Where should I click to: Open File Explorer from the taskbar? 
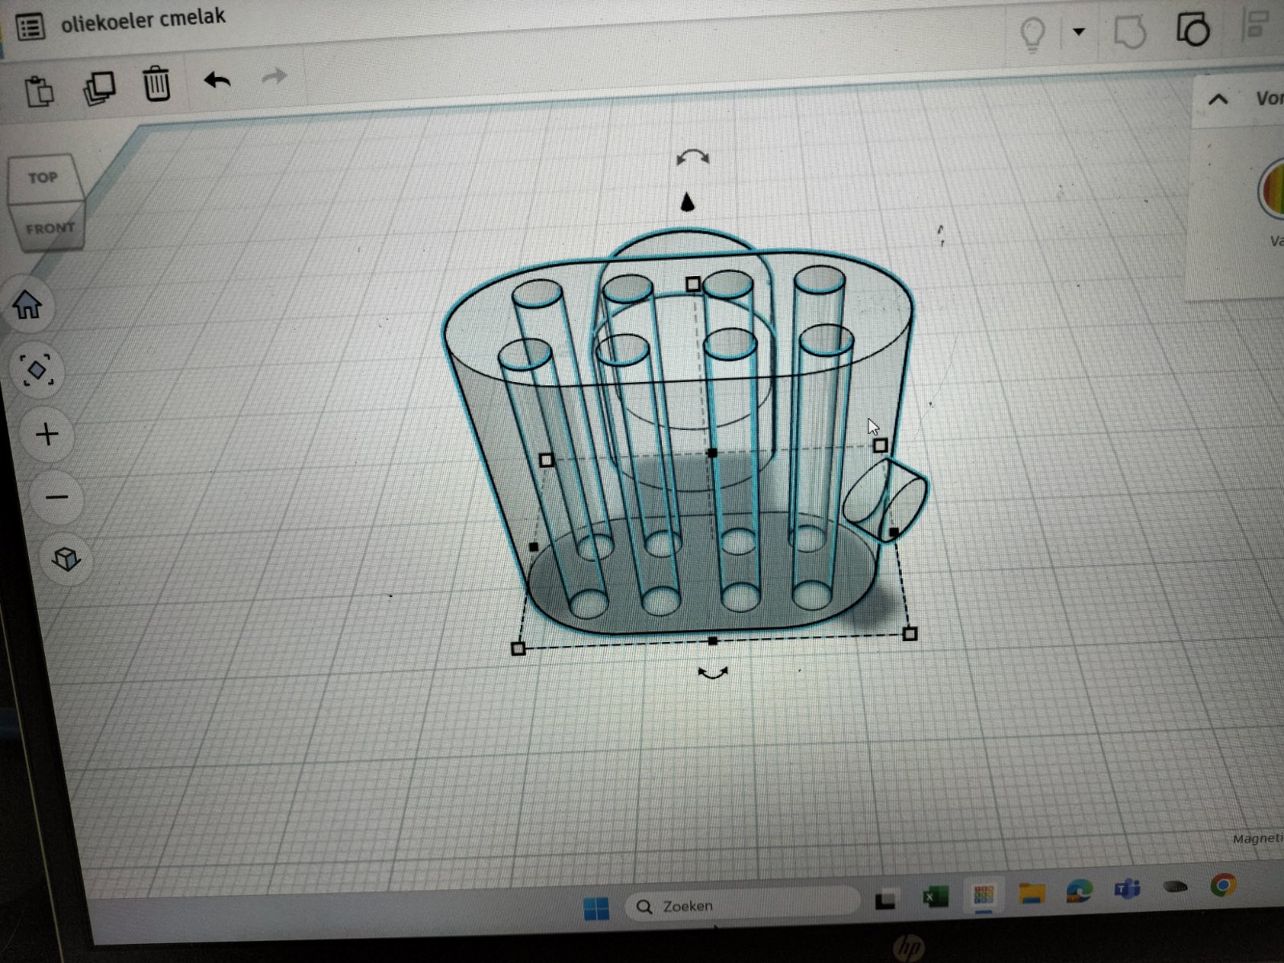click(x=1032, y=893)
